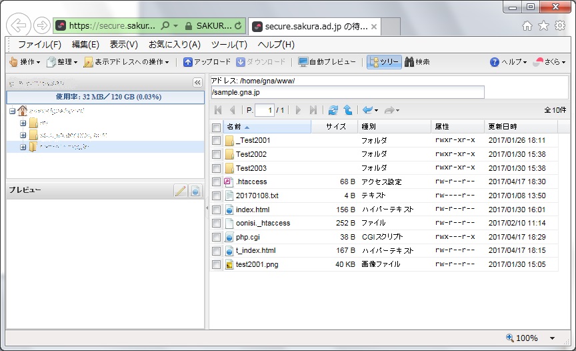Screen dimensions: 576x351
Task: Go to the last page icon
Action: point(313,110)
